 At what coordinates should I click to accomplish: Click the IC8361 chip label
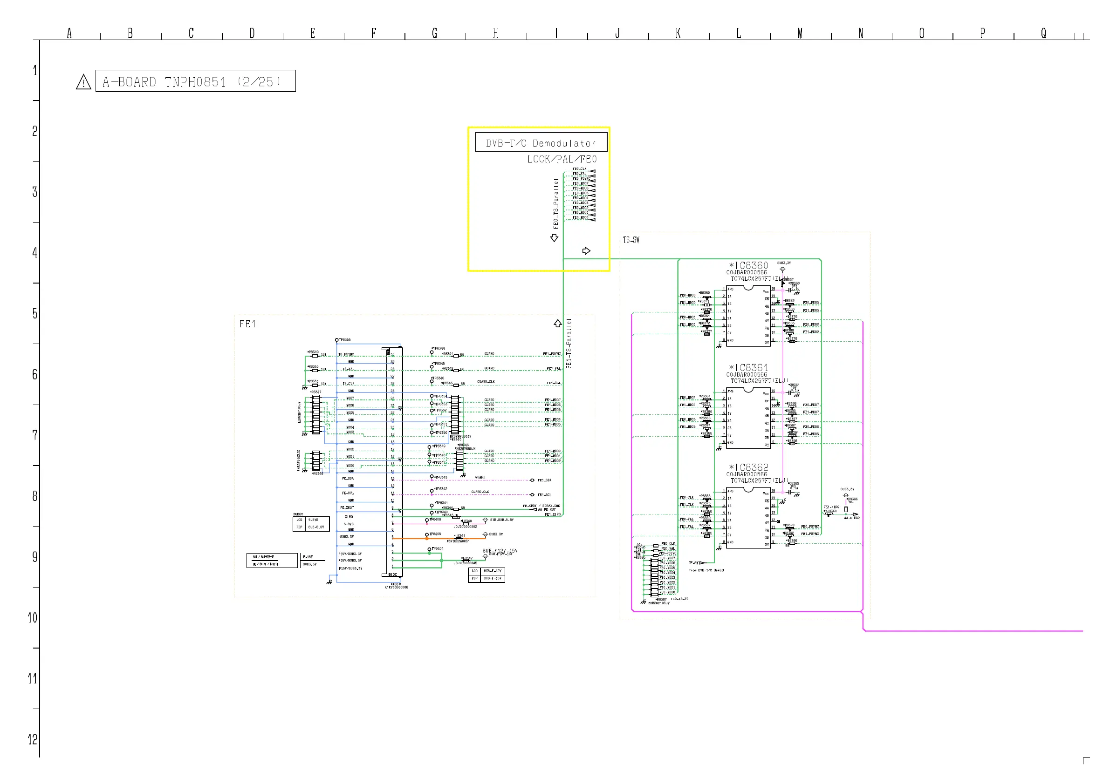tap(748, 368)
